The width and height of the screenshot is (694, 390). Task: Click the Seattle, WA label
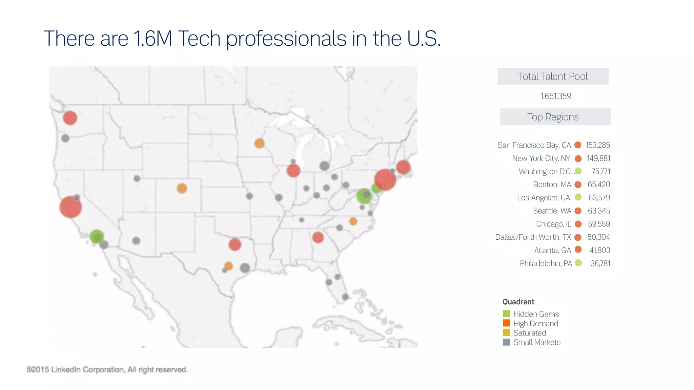(x=552, y=211)
